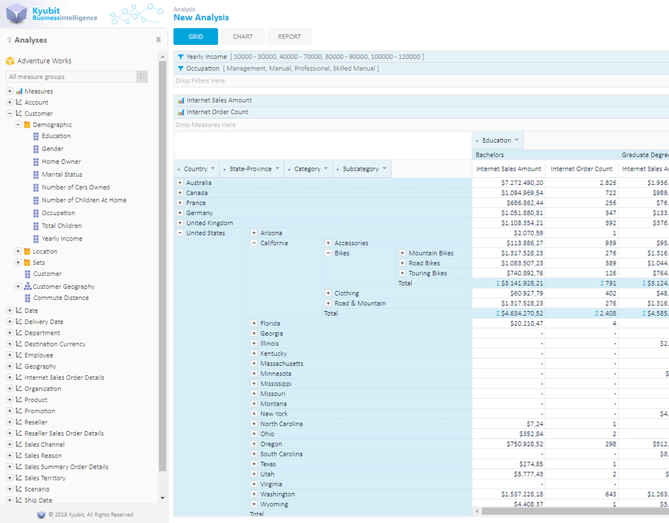669x523 pixels.
Task: Click the Location folder icon
Action: coord(27,252)
